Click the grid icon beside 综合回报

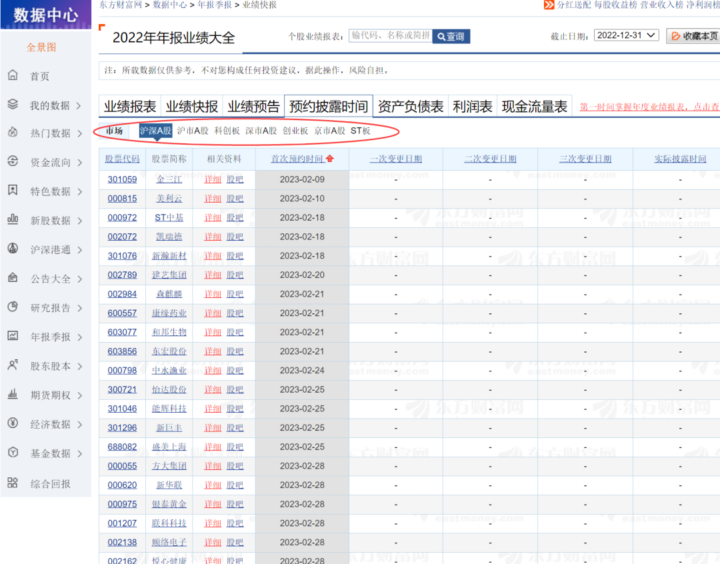(x=13, y=483)
